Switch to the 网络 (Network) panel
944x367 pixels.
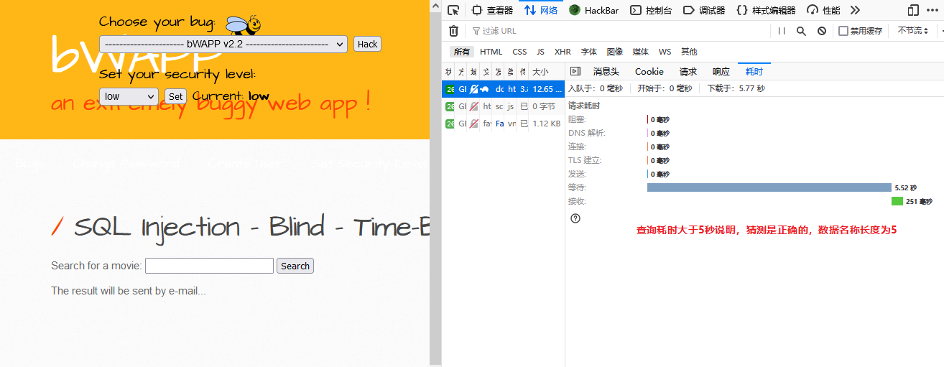click(541, 10)
